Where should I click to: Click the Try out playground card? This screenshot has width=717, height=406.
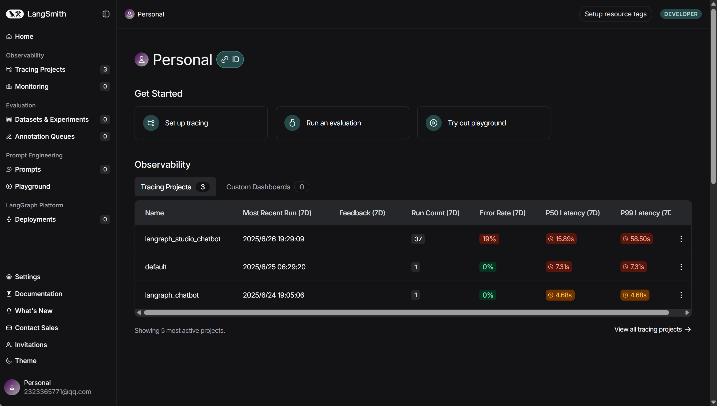coord(483,123)
